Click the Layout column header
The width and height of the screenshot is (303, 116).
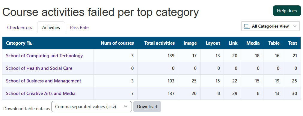point(213,43)
